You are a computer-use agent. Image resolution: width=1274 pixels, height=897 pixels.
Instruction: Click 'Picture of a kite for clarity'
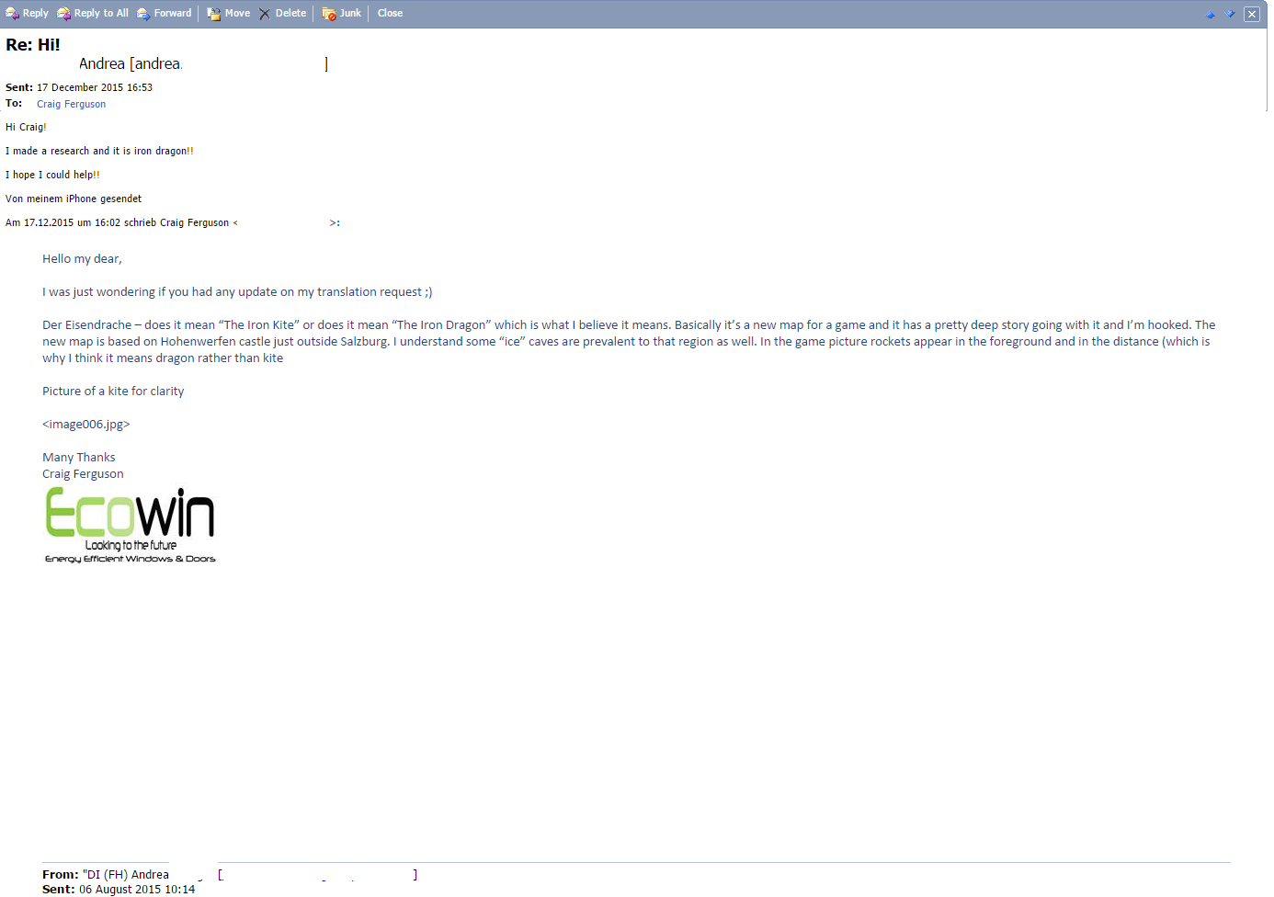coord(113,392)
